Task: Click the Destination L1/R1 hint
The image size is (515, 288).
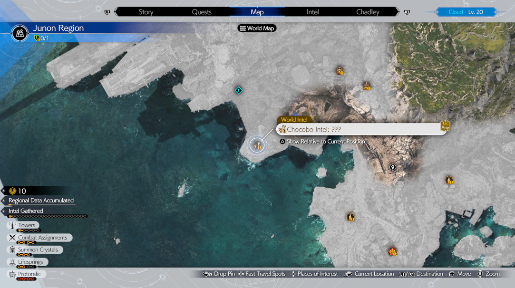Action: coord(421,274)
